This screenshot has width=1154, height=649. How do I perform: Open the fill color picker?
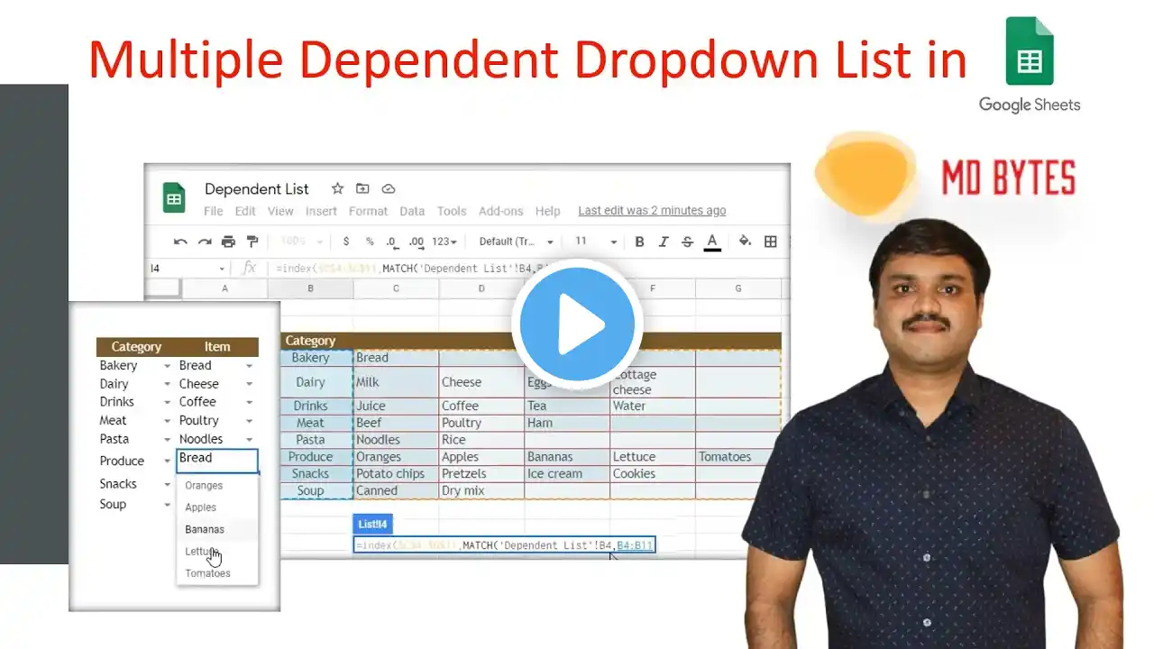[x=746, y=242]
